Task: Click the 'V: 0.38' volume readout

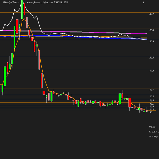Action: click(153, 132)
